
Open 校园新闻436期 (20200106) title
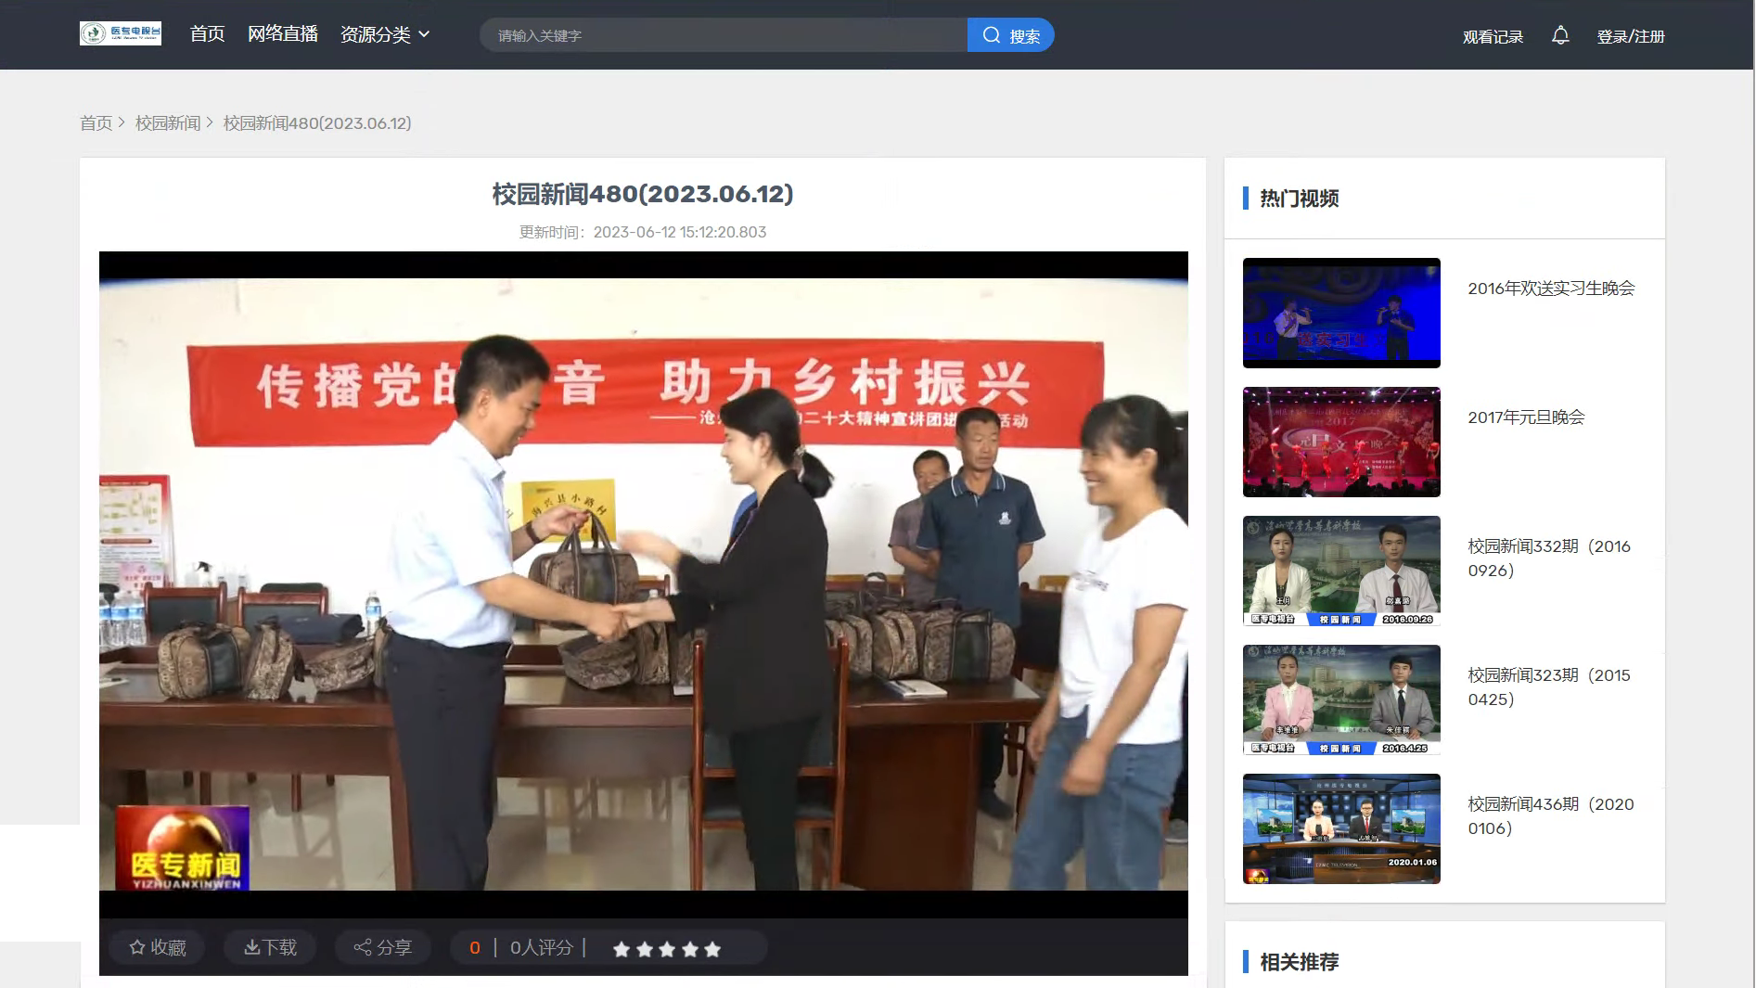[x=1551, y=816]
